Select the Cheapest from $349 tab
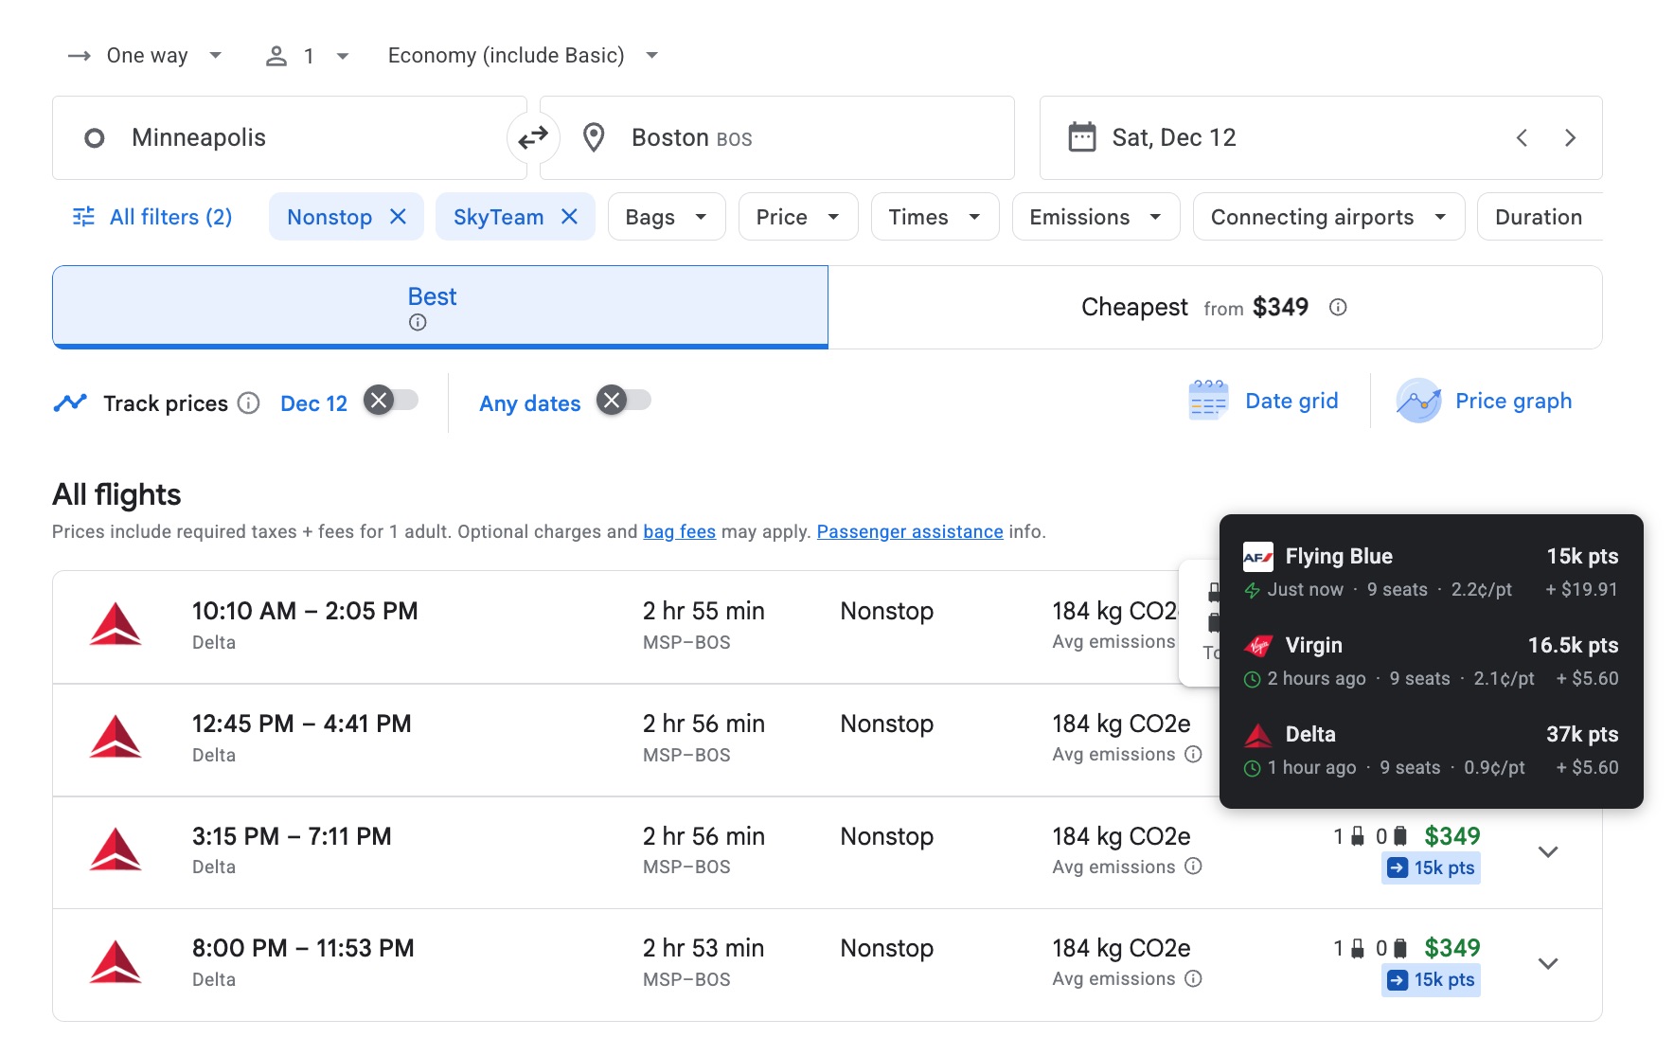 (x=1215, y=307)
